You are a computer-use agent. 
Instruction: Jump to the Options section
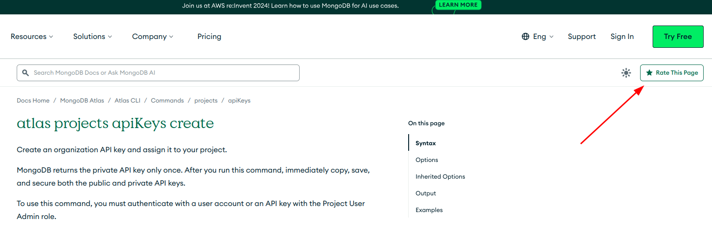[x=427, y=160]
